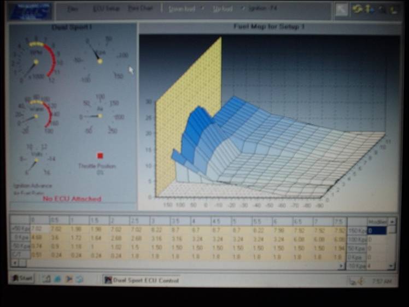This screenshot has height=307, width=409.
Task: Click the air temperature gauge
Action: click(x=99, y=116)
